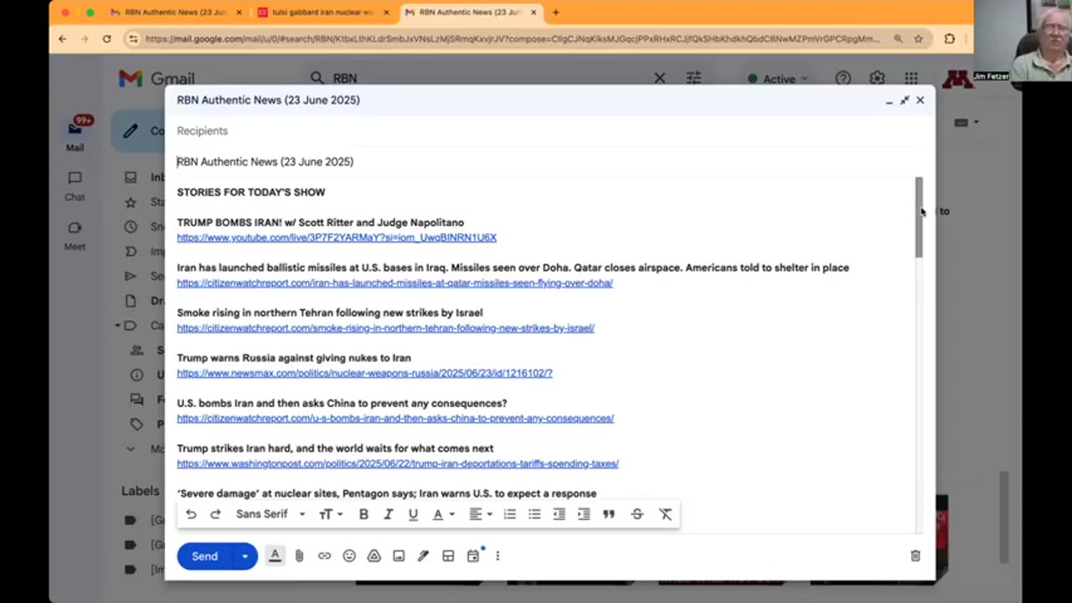This screenshot has height=603, width=1072.
Task: Toggle the formatting options toolbar
Action: 275,555
